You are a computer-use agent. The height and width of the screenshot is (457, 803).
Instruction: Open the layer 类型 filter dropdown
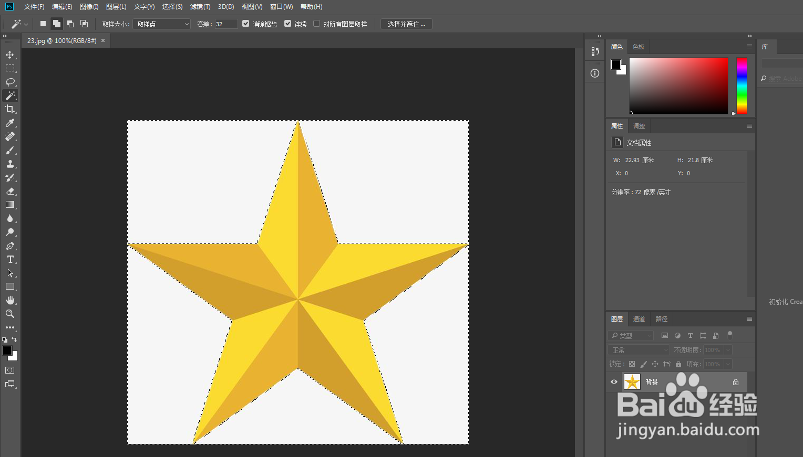[631, 335]
